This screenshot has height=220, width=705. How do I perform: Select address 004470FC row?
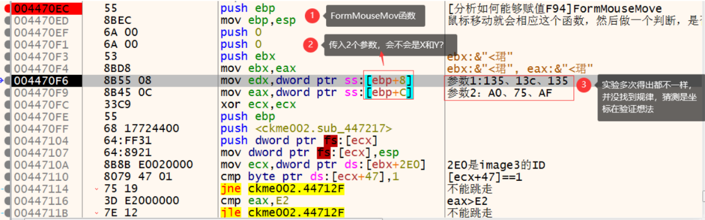pos(41,104)
